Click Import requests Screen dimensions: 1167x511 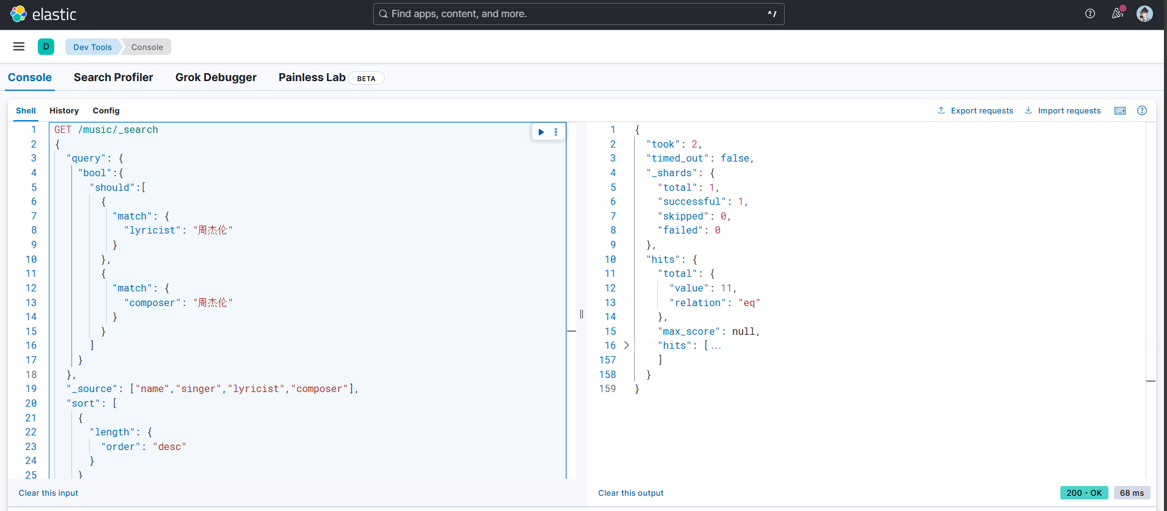(1063, 110)
